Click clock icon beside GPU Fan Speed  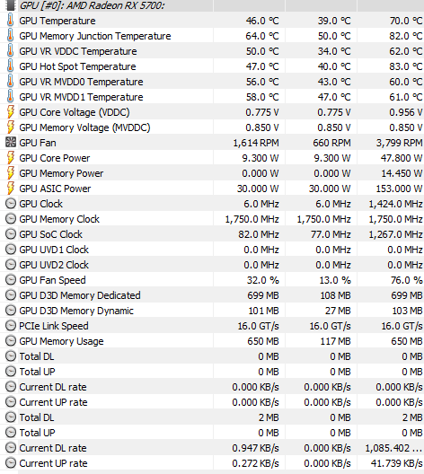(x=11, y=279)
